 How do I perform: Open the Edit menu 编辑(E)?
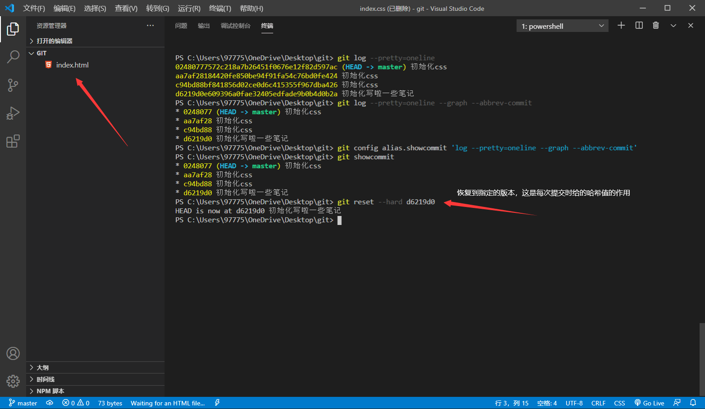coord(64,9)
